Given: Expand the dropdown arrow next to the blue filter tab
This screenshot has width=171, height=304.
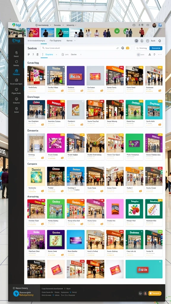Looking at the screenshot, I should [x=56, y=55].
